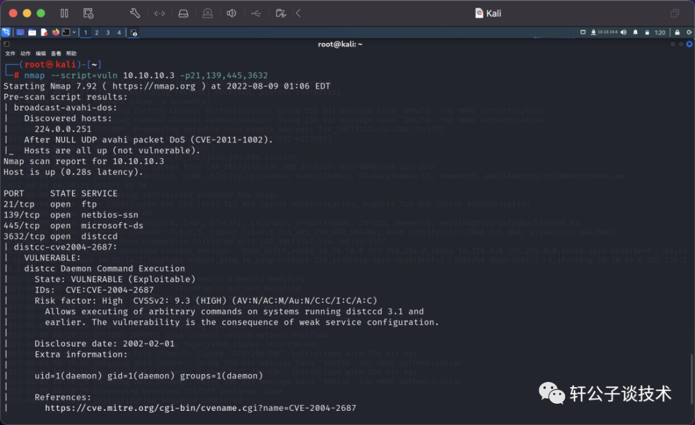Click 'distcc Daemon Command Execution' title

[x=104, y=268]
